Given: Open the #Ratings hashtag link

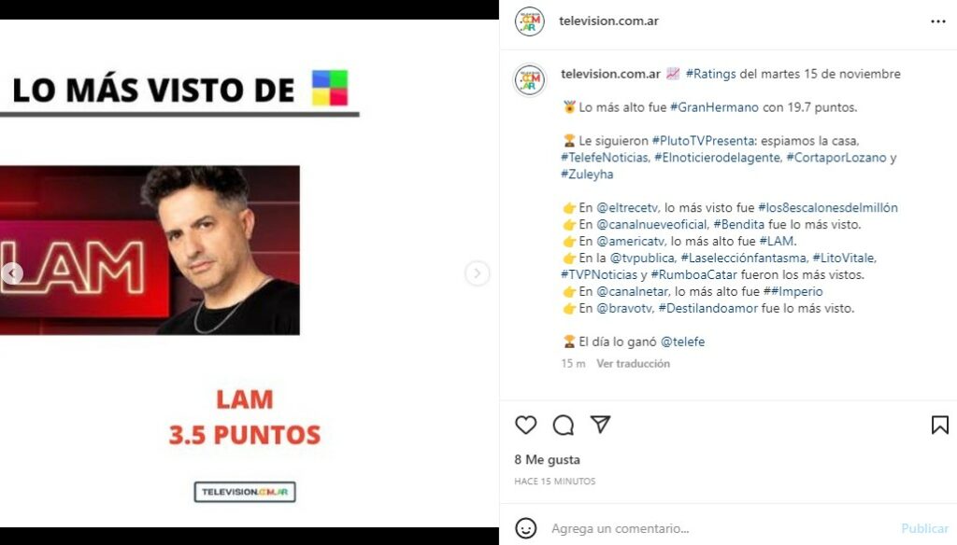Looking at the screenshot, I should pos(710,74).
